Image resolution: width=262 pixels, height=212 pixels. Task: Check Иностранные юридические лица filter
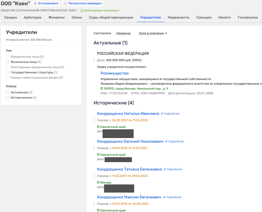8,67
